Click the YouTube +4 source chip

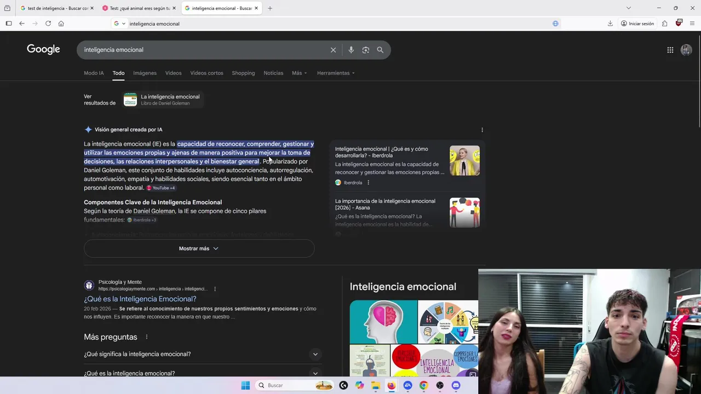160,188
